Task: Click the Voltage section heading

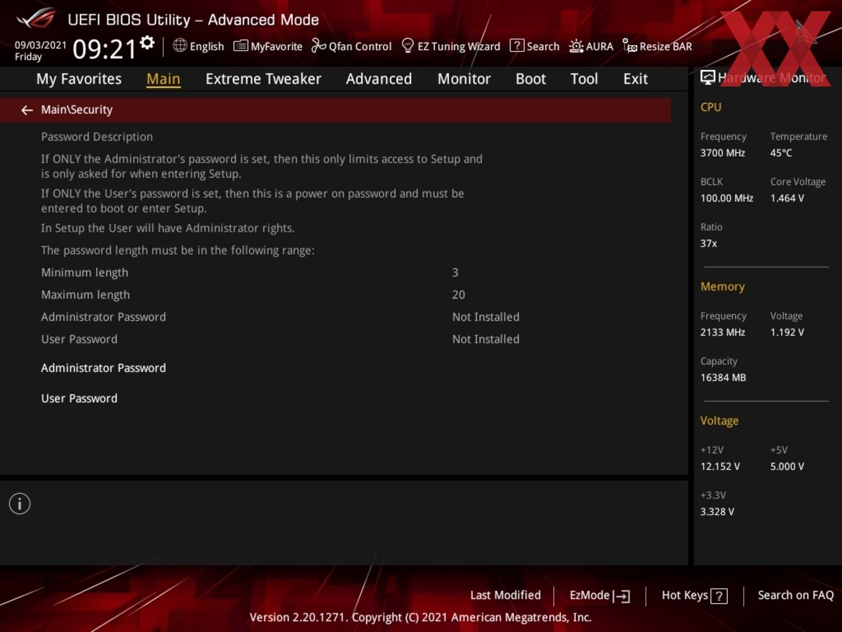Action: click(719, 421)
